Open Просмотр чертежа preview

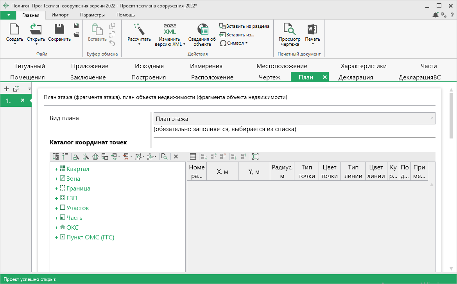[x=290, y=29]
